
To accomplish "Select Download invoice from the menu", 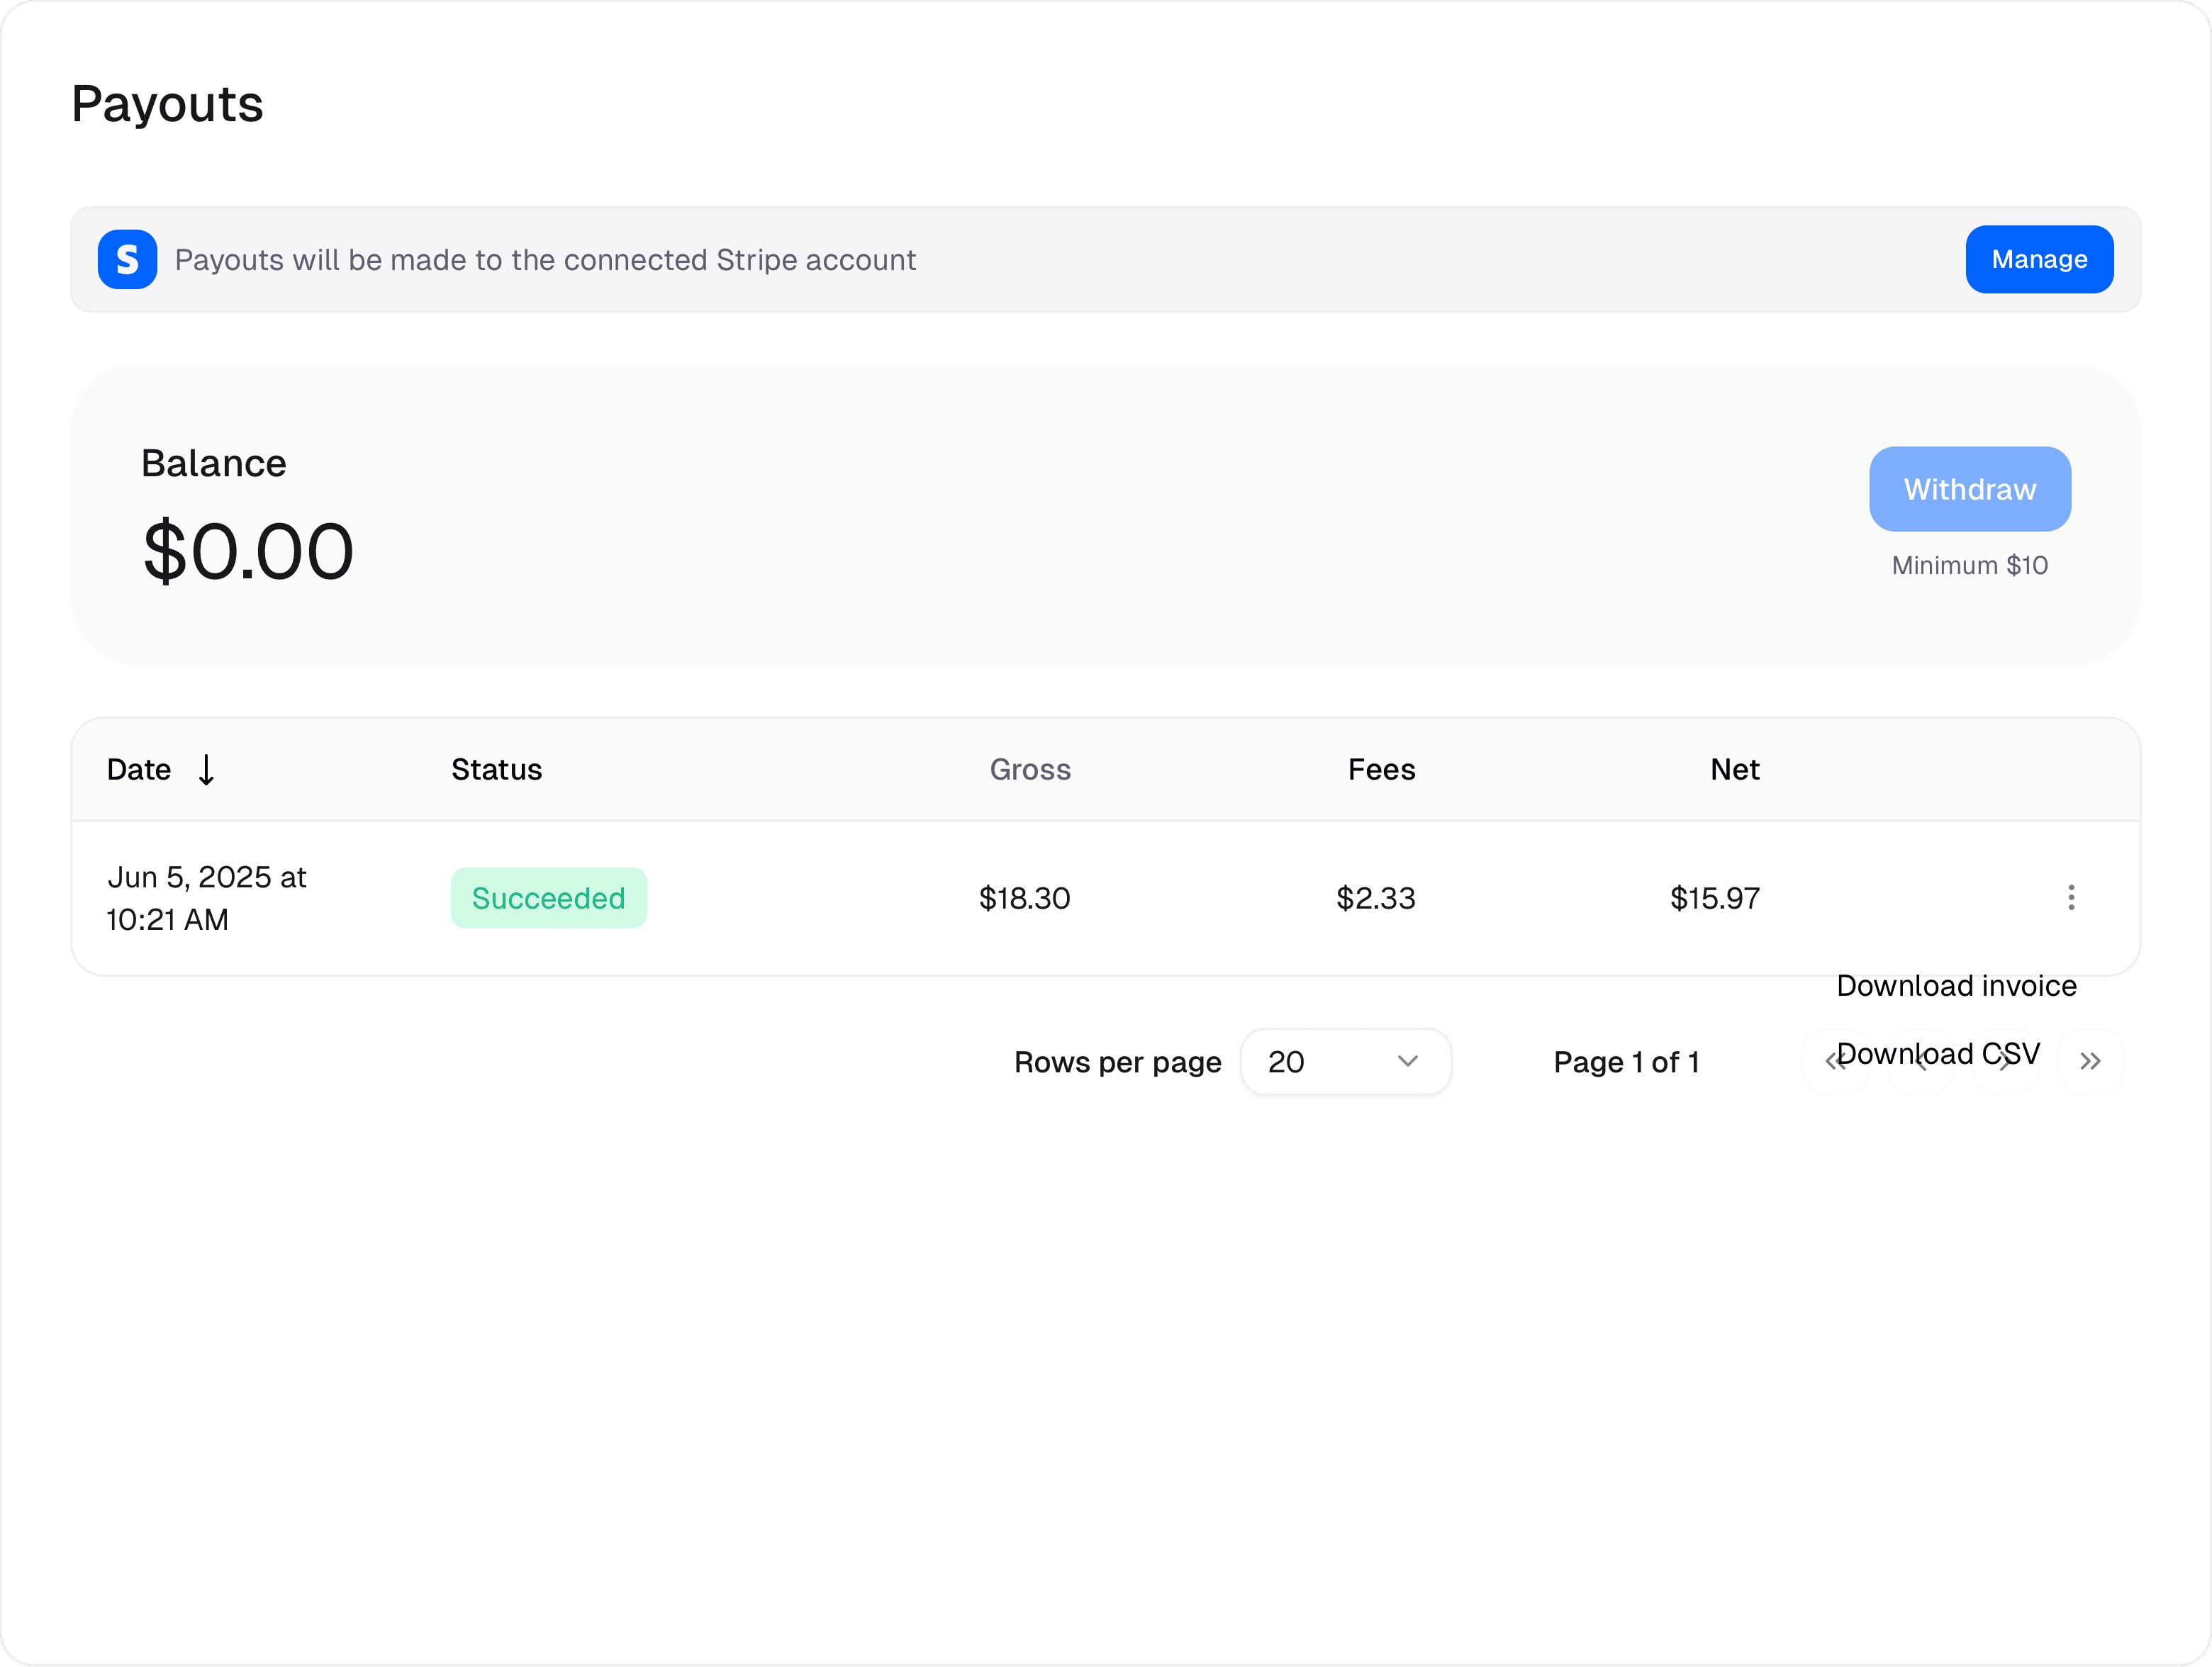I will point(1955,987).
